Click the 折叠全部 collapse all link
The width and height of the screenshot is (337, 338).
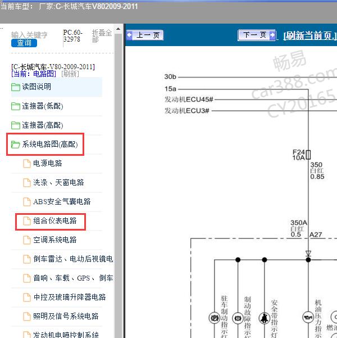(x=102, y=36)
